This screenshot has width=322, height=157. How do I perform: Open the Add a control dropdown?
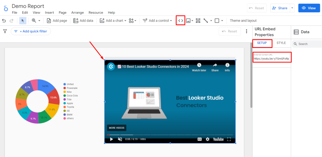(157, 20)
